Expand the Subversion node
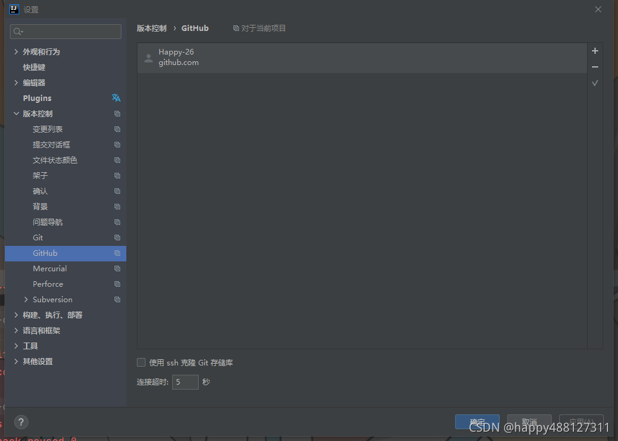618x441 pixels. (x=26, y=300)
